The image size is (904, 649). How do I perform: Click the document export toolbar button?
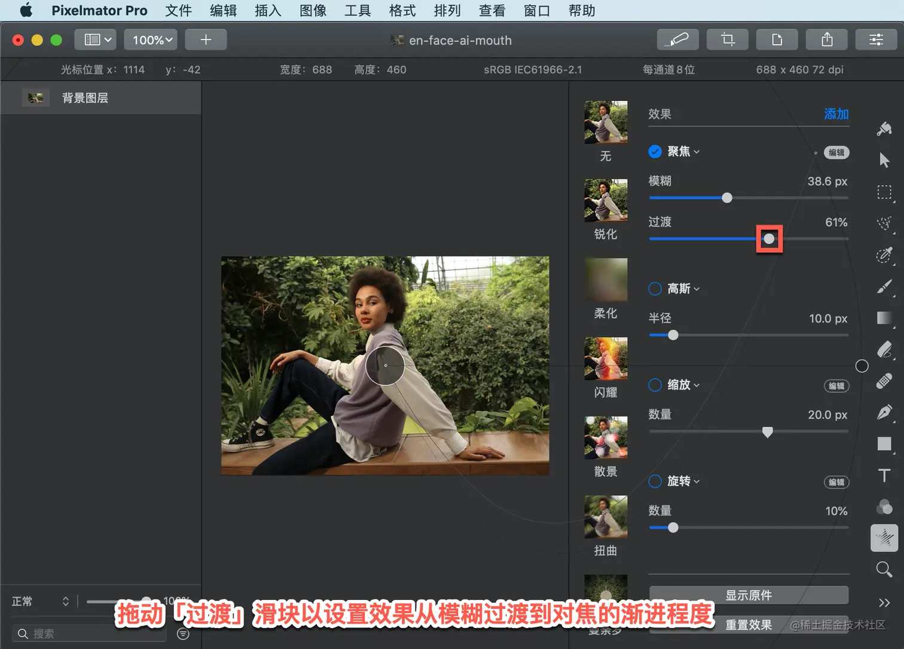tap(777, 39)
